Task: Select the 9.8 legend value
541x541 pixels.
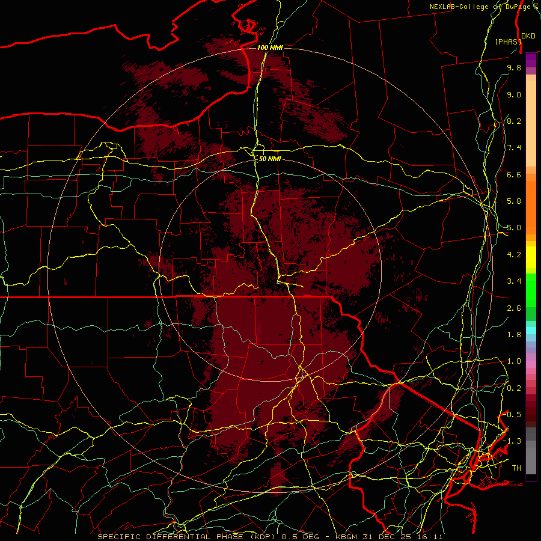Action: [514, 67]
